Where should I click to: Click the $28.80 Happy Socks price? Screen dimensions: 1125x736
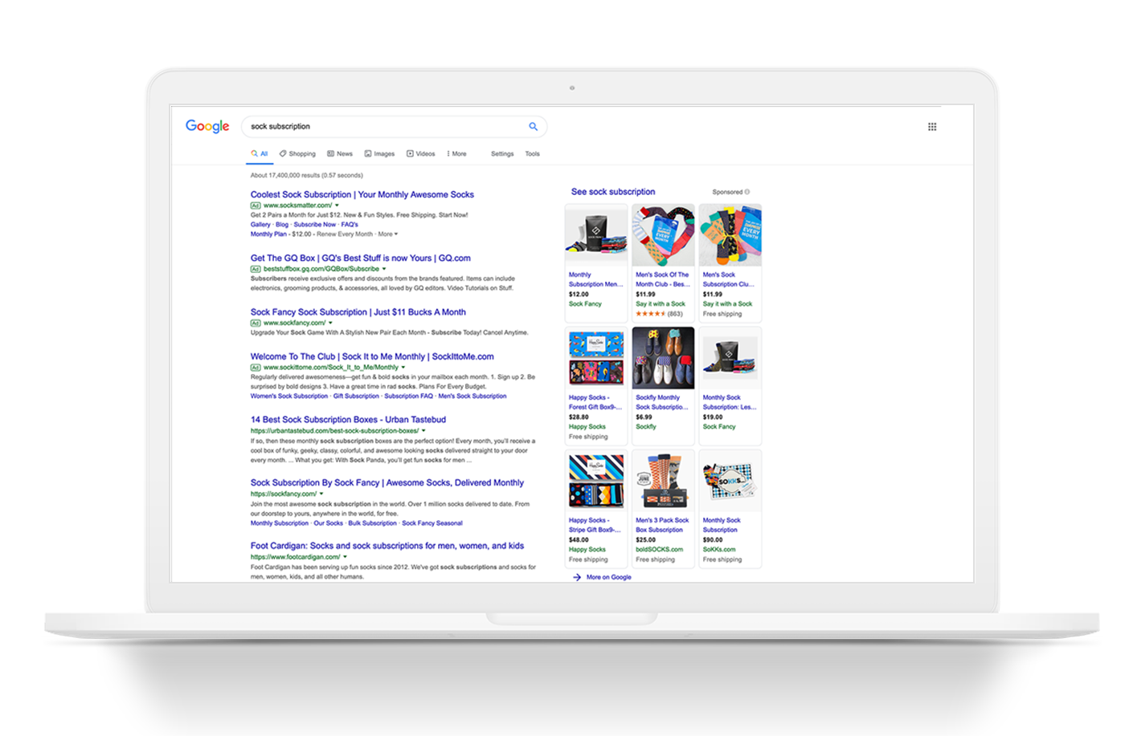579,417
